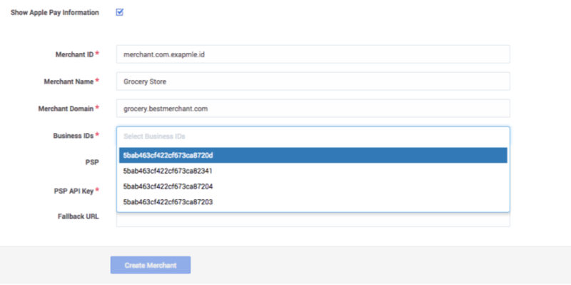This screenshot has width=571, height=285.
Task: Click the Fallback URL input field
Action: [313, 220]
